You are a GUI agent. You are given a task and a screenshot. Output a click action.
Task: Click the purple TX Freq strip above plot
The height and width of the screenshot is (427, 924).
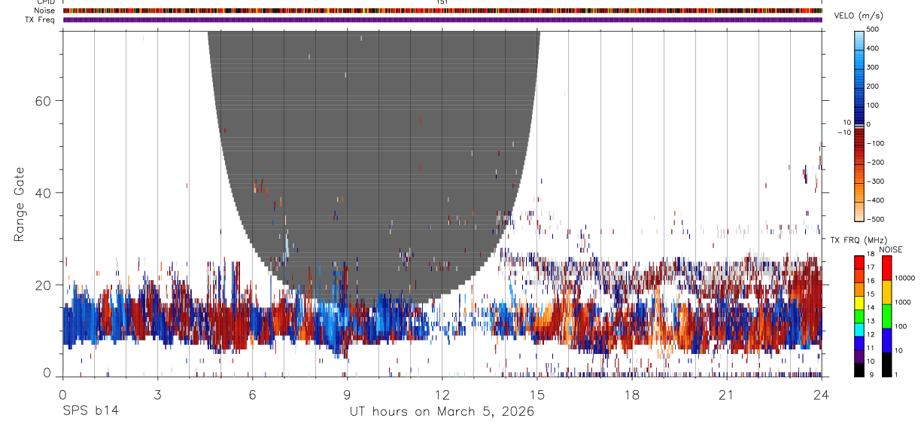point(442,20)
